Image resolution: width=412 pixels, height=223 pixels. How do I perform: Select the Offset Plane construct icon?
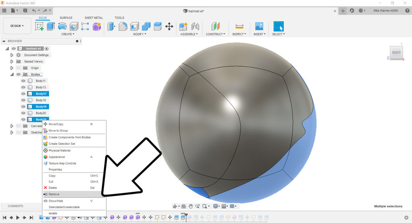click(216, 26)
